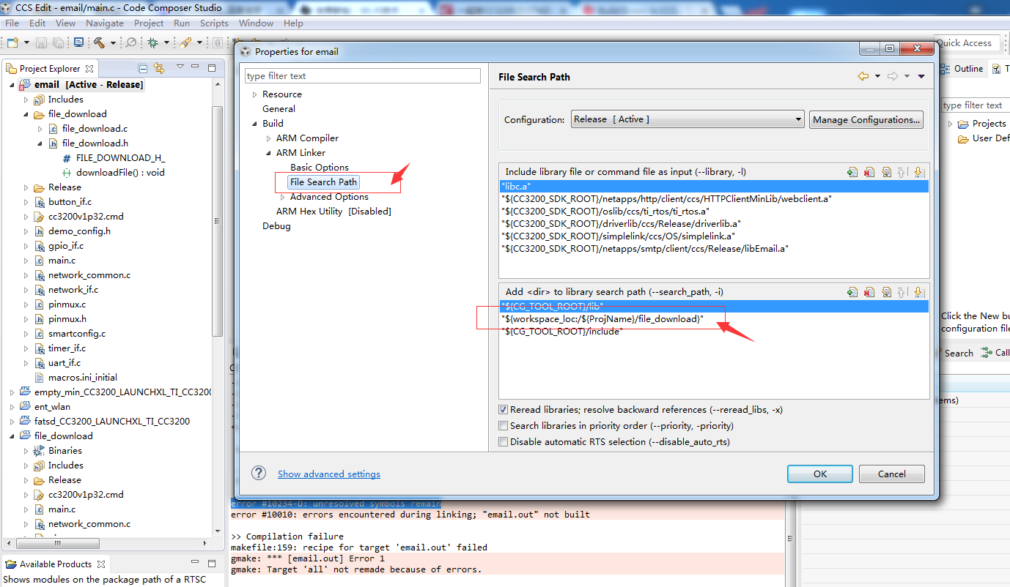Expand the Advanced Options node
The height and width of the screenshot is (587, 1010).
click(282, 197)
